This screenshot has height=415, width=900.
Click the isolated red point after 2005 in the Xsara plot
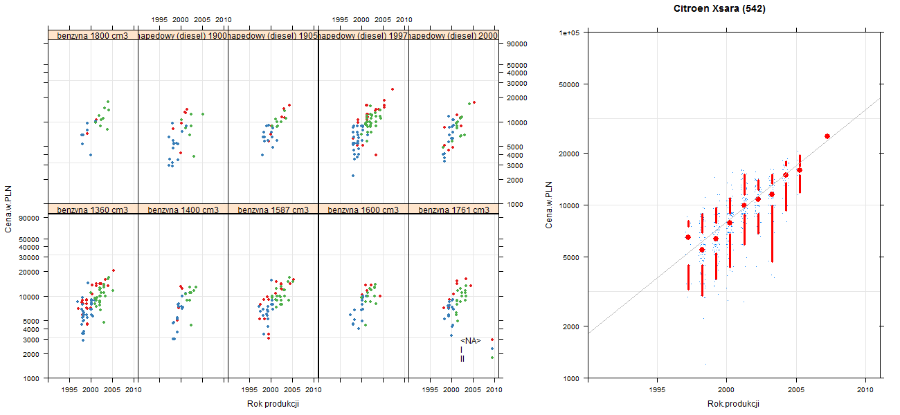827,136
